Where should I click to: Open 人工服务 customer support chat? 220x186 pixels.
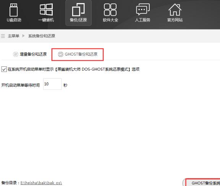[x=142, y=13]
